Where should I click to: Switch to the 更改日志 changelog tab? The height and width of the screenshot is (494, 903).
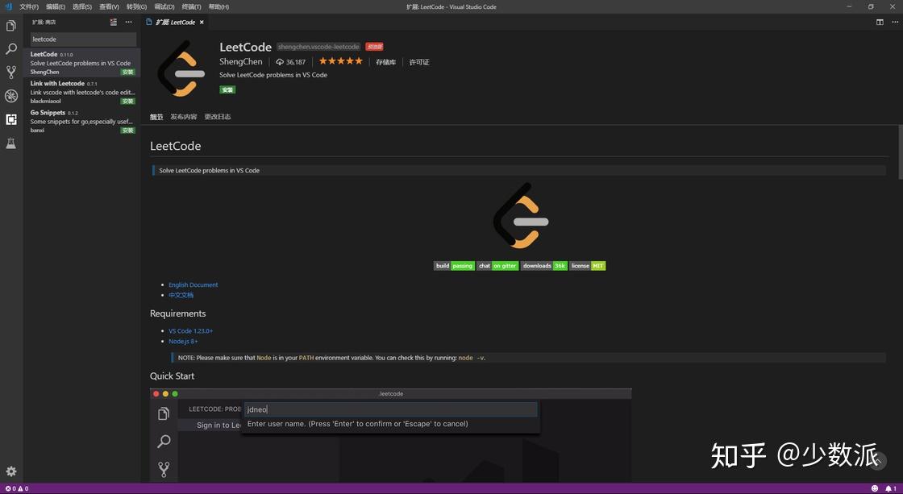217,116
